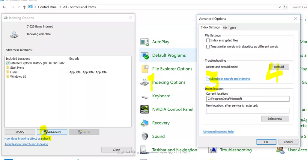The width and height of the screenshot is (307, 160).
Task: Open Recovery text link
Action: [x=161, y=123]
